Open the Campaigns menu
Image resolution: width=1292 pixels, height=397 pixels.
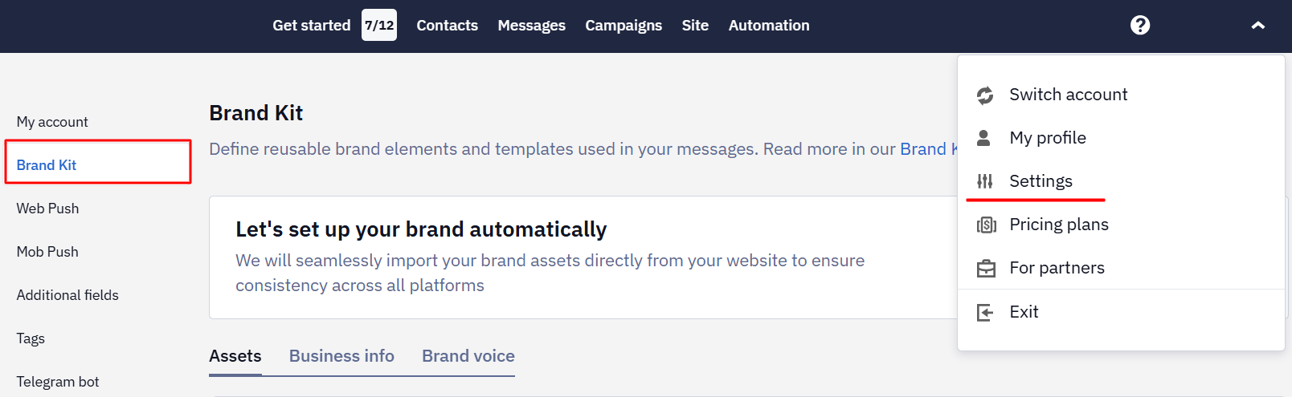click(x=624, y=26)
